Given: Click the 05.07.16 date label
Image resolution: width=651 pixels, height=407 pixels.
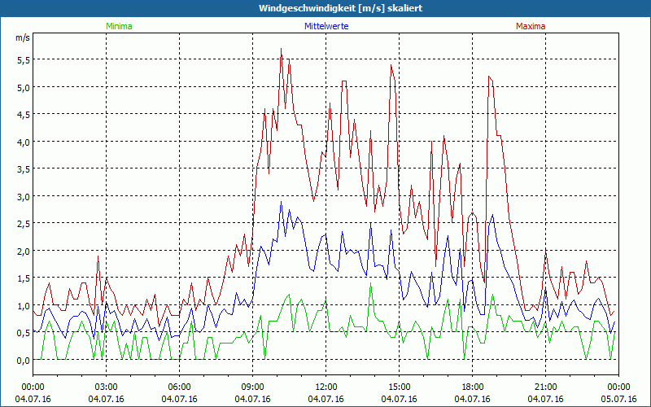Looking at the screenshot, I should click(x=618, y=399).
